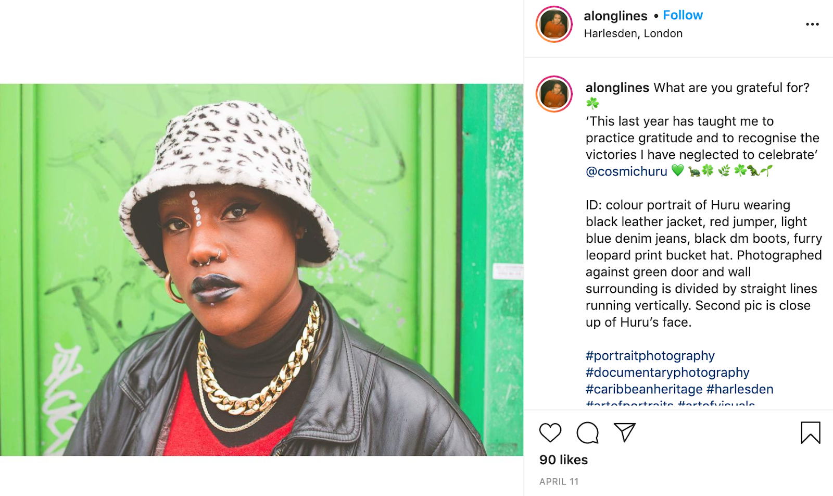
Task: Open alonglines profile picture in header
Action: [554, 24]
